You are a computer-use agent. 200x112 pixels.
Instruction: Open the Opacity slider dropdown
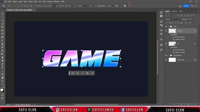point(193,19)
